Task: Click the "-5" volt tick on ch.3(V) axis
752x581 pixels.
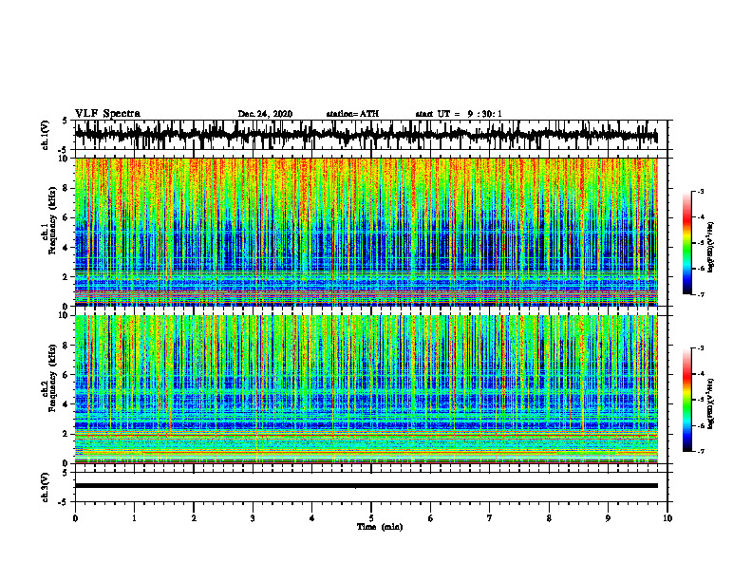Action: (63, 502)
